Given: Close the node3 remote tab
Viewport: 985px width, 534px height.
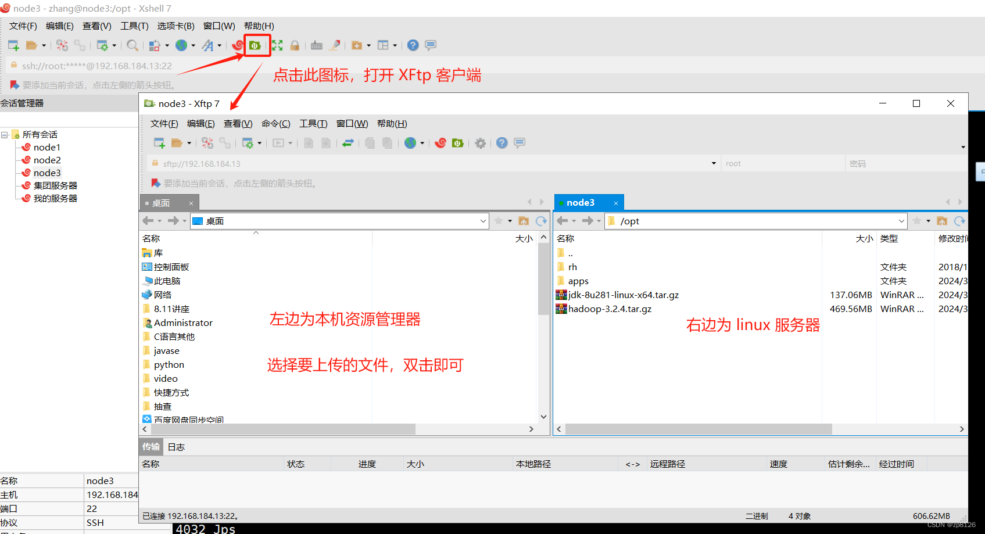Looking at the screenshot, I should [x=616, y=203].
